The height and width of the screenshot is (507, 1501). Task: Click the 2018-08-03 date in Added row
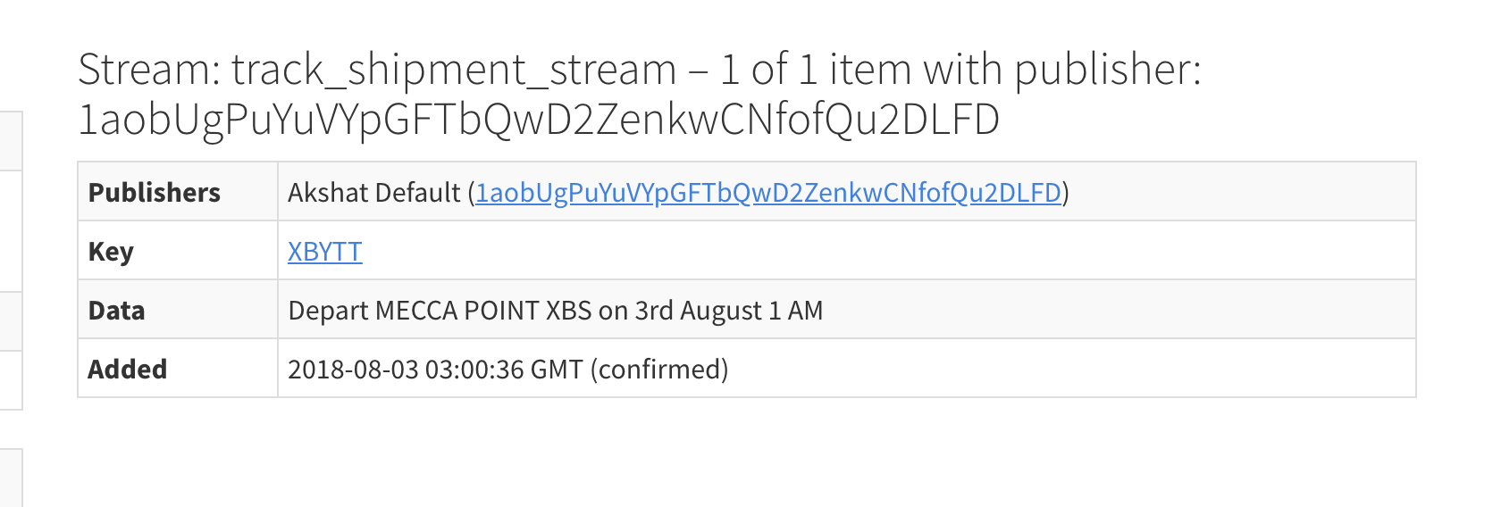coord(353,370)
